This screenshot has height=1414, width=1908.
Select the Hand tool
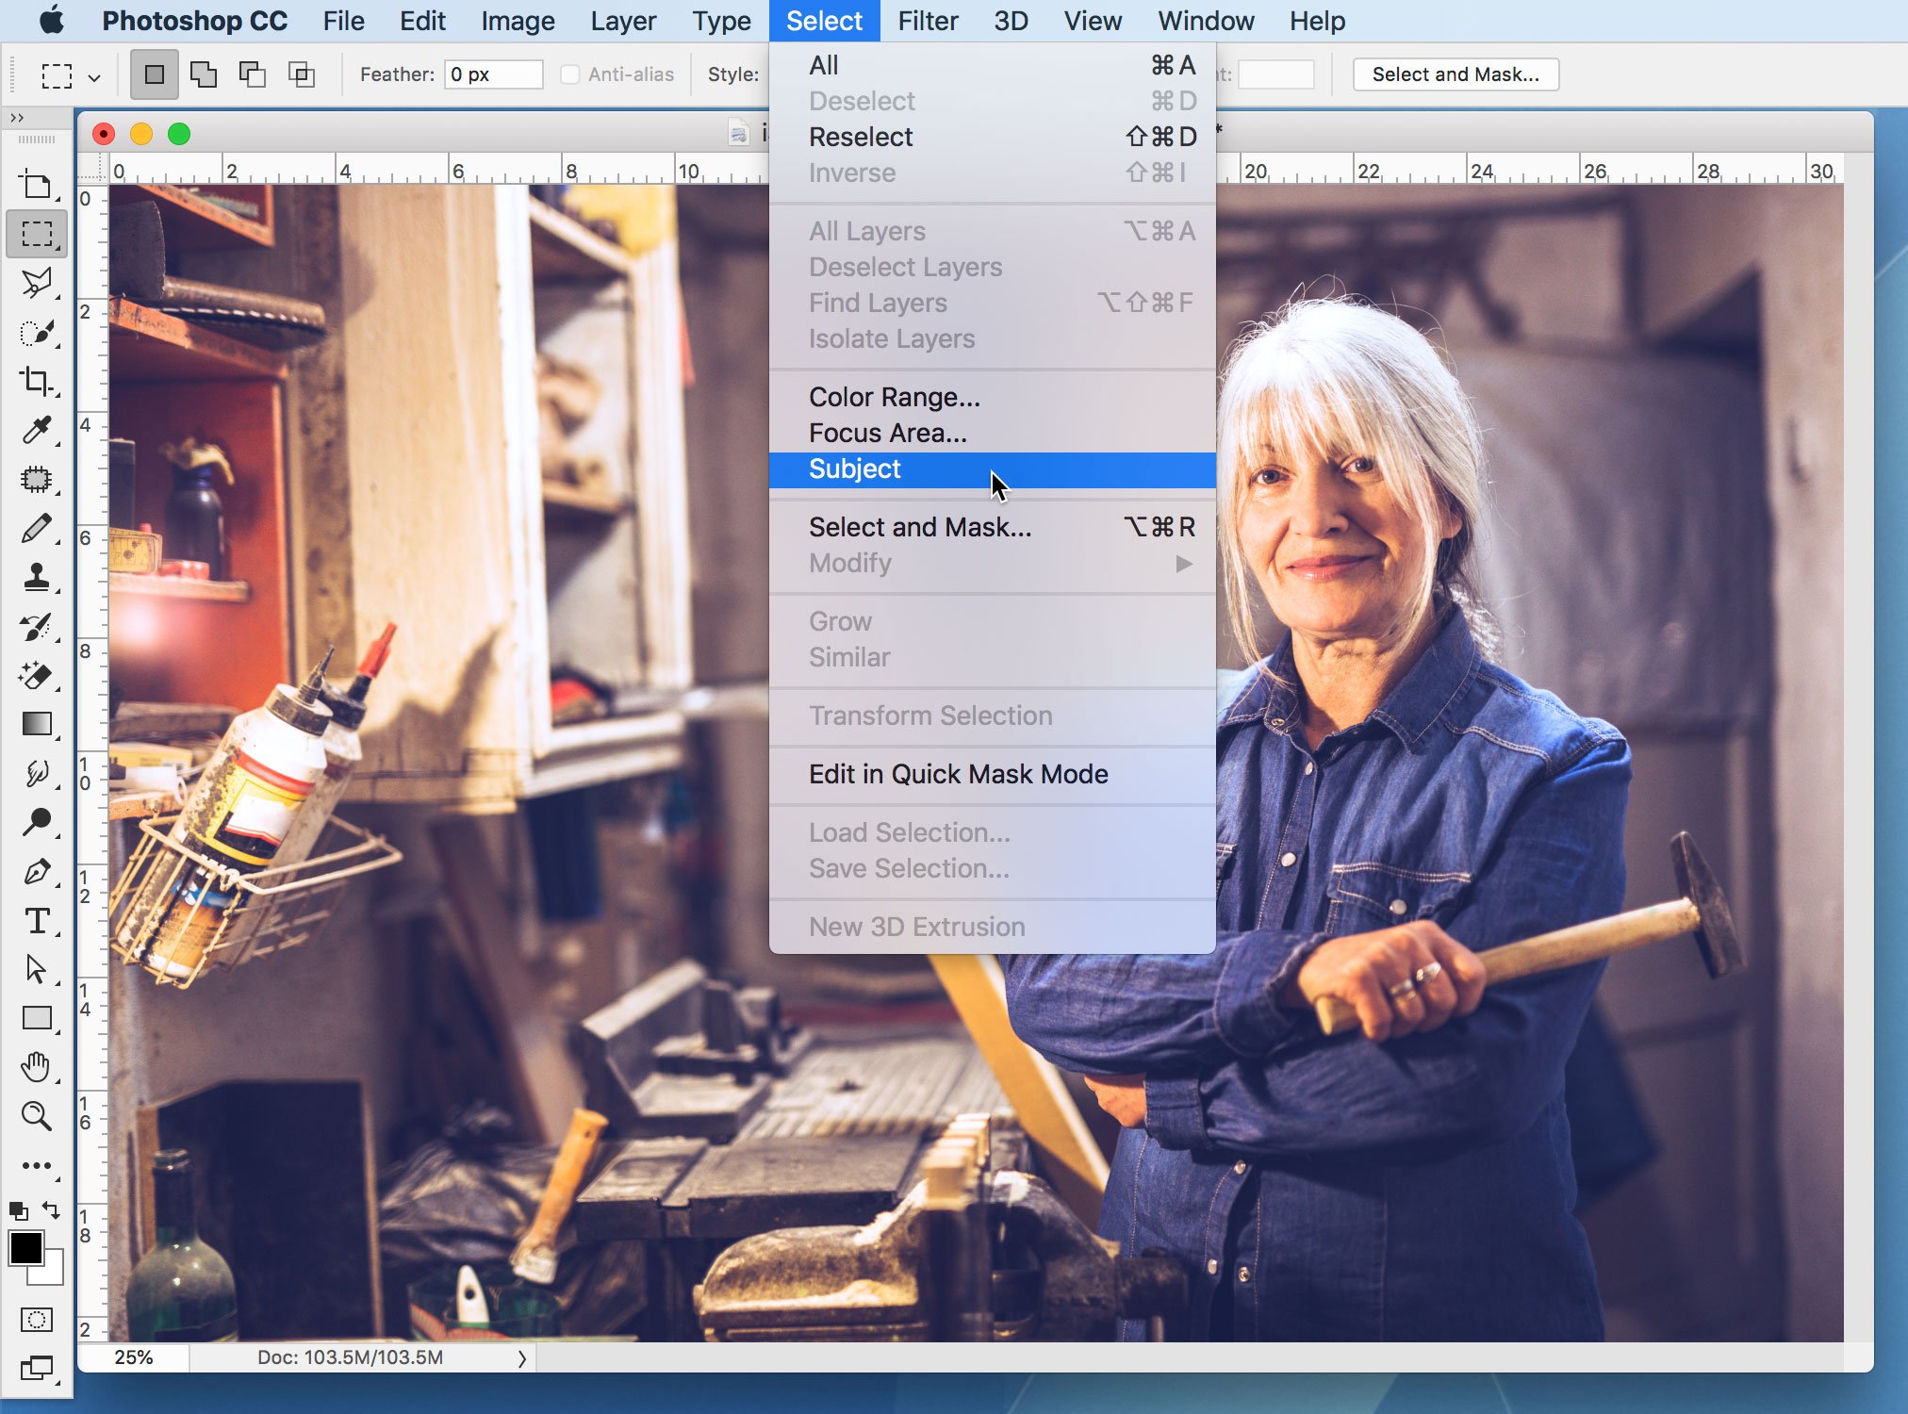pos(38,1066)
